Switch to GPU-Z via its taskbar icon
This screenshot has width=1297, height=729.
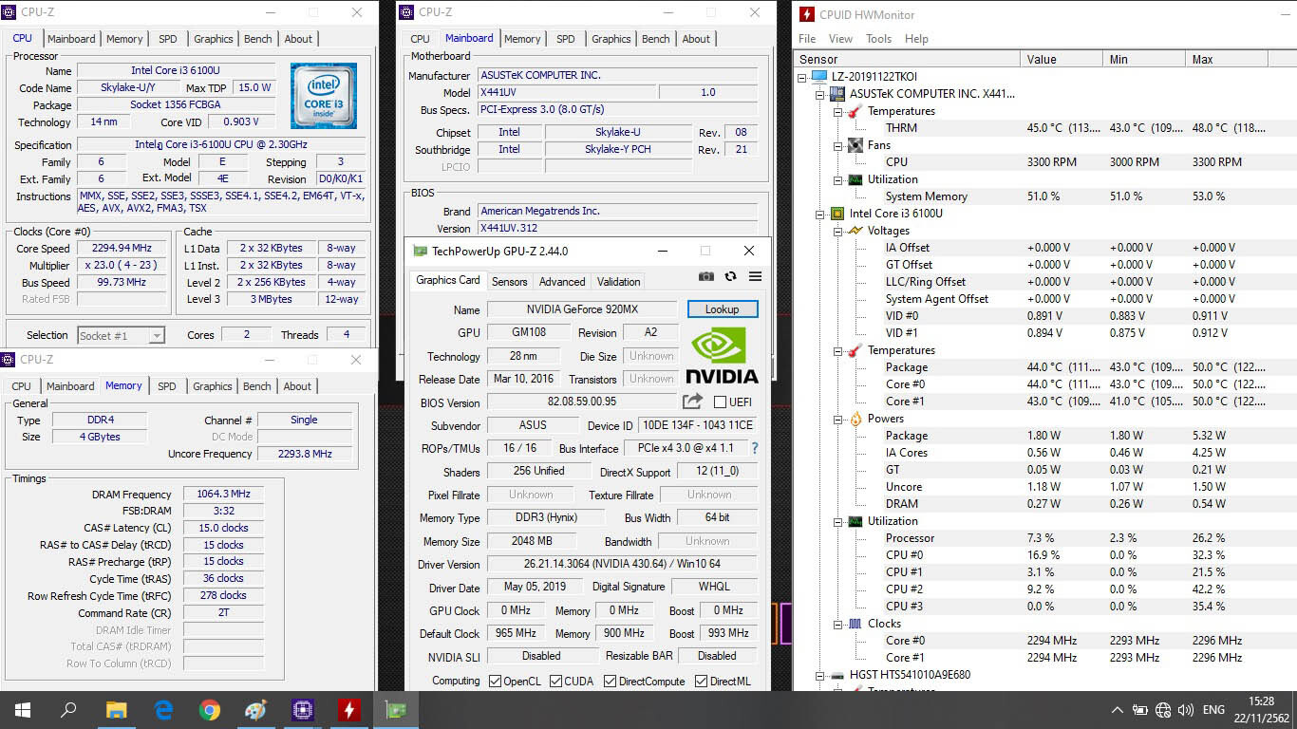tap(396, 710)
